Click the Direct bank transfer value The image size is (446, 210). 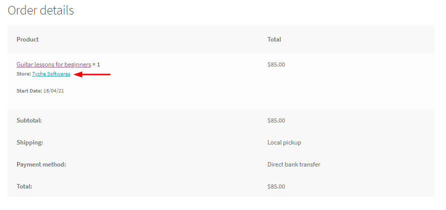pyautogui.click(x=294, y=164)
